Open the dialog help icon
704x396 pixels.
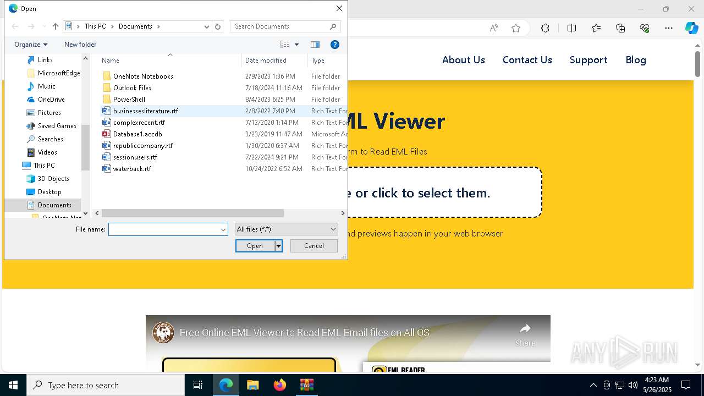pos(334,45)
